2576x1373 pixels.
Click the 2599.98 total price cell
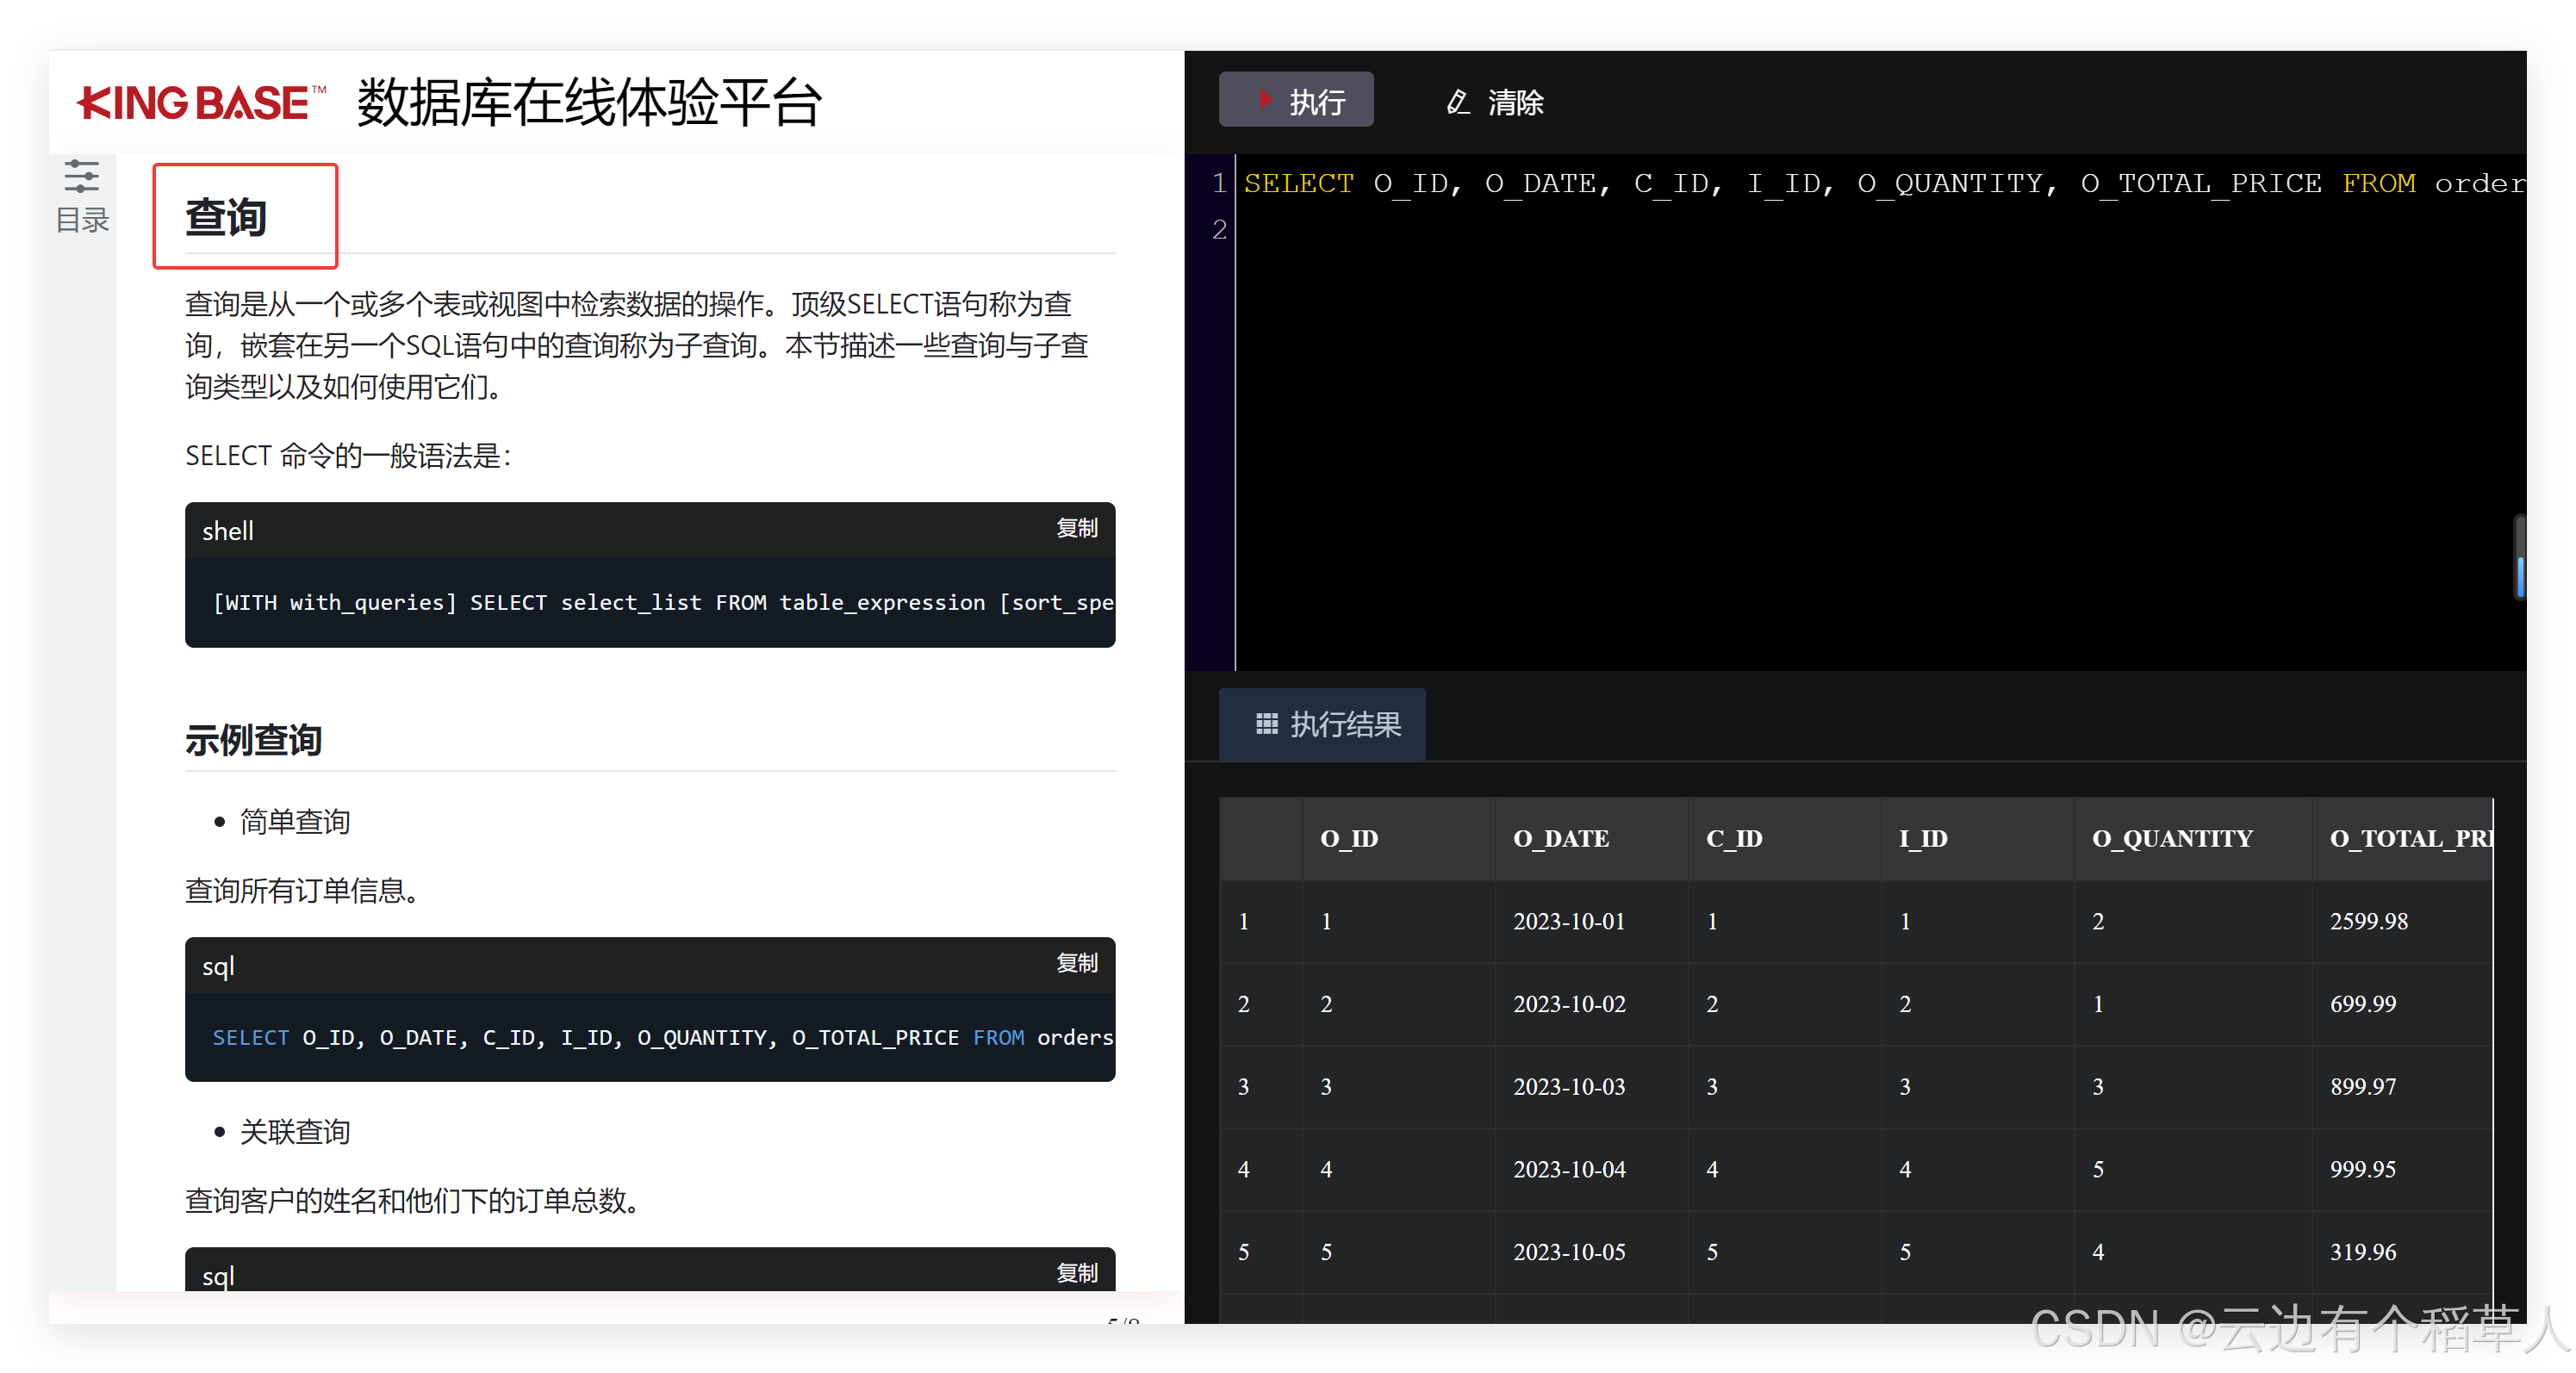2368,921
